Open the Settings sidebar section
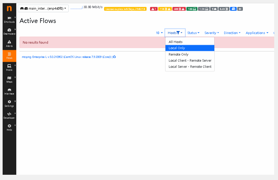 (9, 103)
